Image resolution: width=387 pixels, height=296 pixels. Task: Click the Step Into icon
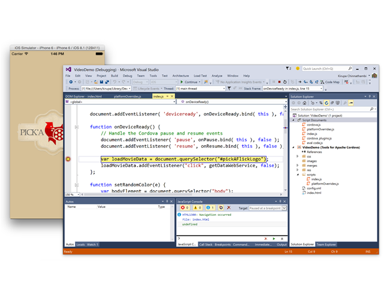point(306,82)
